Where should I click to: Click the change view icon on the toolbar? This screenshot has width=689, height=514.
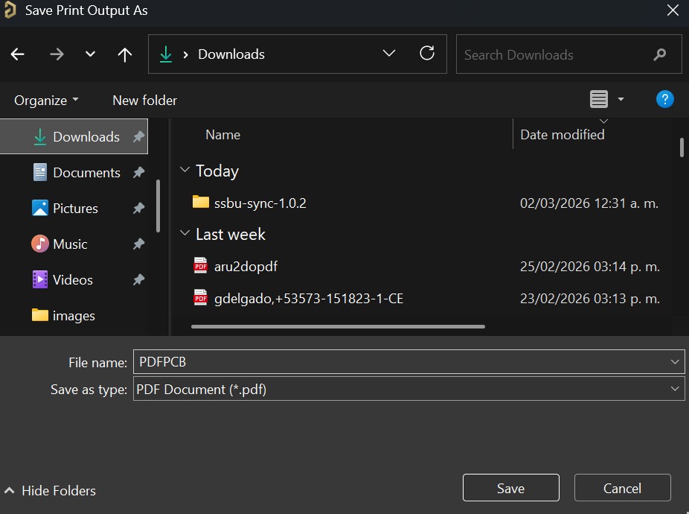[x=600, y=98]
